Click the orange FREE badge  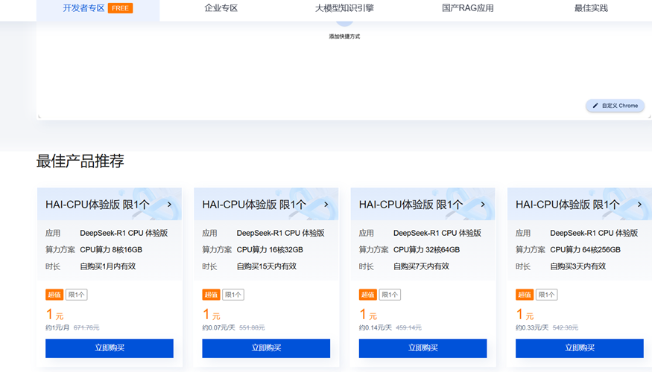coord(120,8)
